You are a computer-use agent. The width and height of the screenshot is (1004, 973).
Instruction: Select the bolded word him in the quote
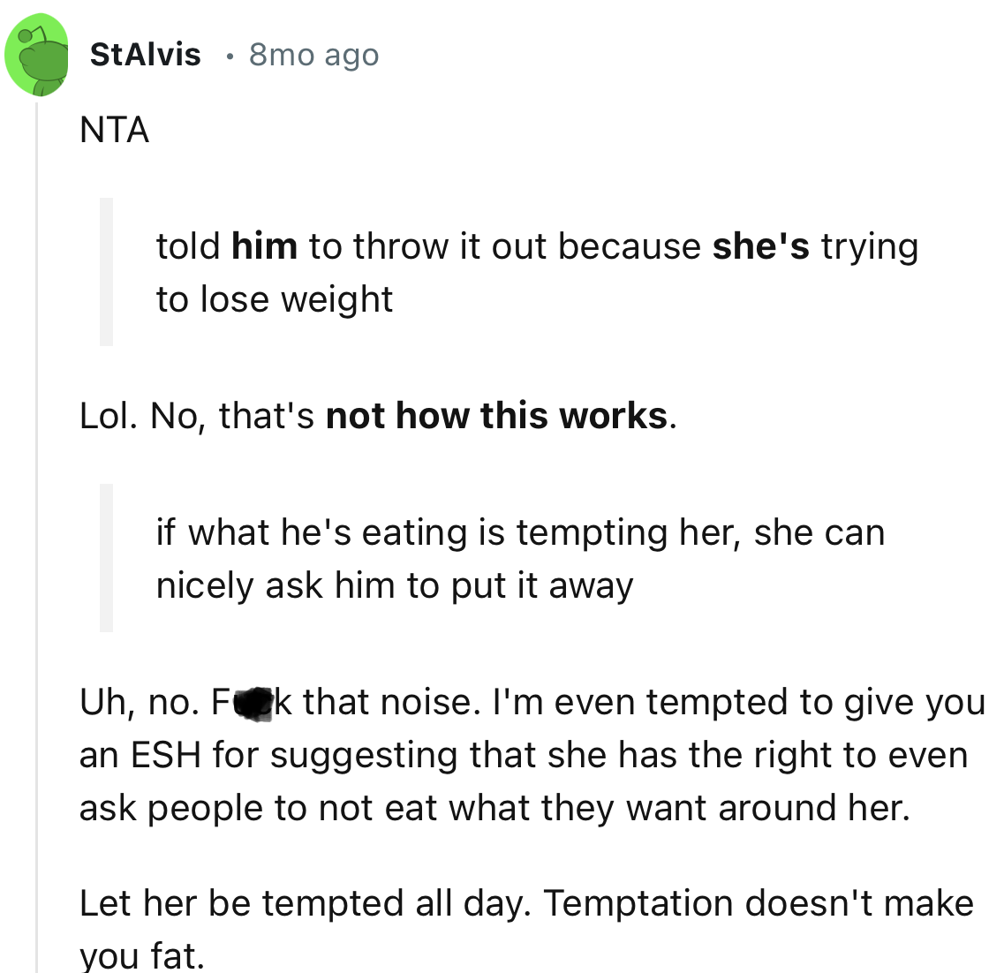pos(263,245)
